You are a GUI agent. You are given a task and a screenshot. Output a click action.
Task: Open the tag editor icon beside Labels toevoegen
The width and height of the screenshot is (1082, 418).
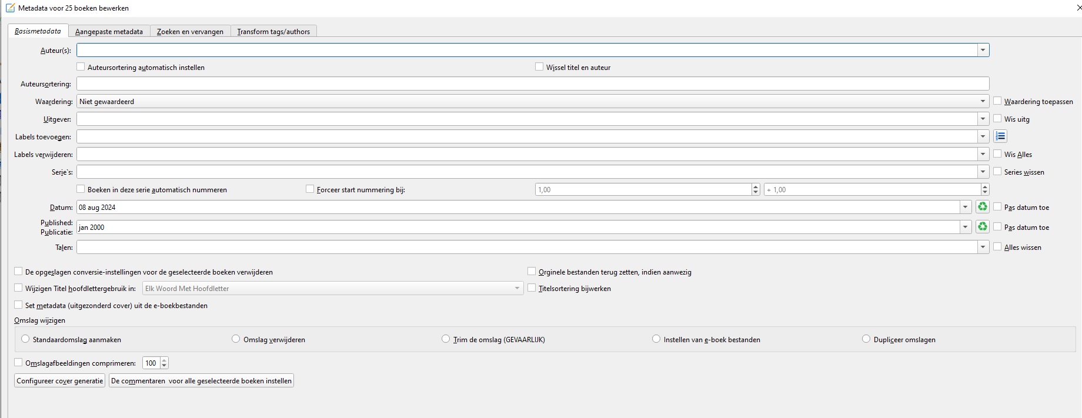click(1000, 136)
